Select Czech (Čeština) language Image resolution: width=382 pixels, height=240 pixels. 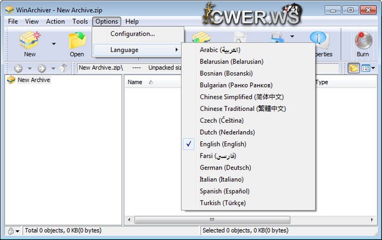(248, 120)
